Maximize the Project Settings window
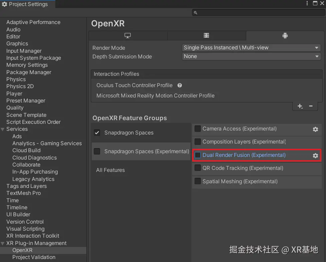 (x=315, y=3)
